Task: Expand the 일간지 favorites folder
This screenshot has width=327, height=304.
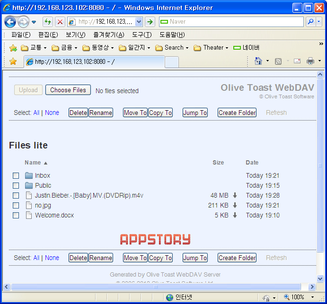Action: point(134,48)
